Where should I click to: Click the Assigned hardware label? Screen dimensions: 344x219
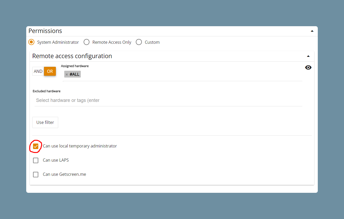pos(75,66)
